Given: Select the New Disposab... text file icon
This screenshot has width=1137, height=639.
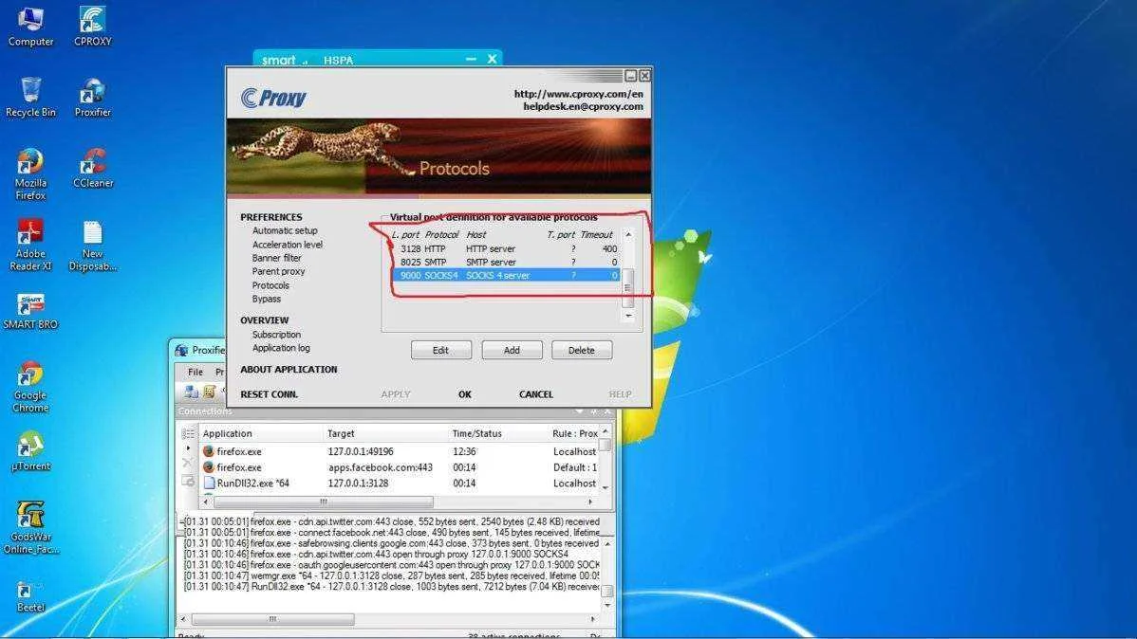Looking at the screenshot, I should (93, 245).
